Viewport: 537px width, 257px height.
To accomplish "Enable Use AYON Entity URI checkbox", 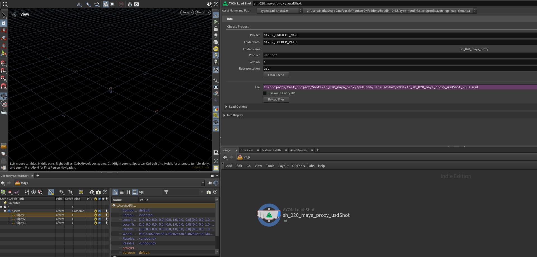I will pos(265,93).
